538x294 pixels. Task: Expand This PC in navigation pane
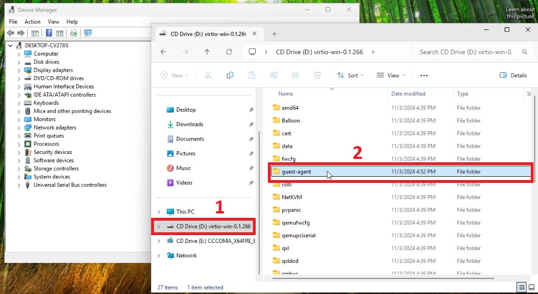point(159,212)
